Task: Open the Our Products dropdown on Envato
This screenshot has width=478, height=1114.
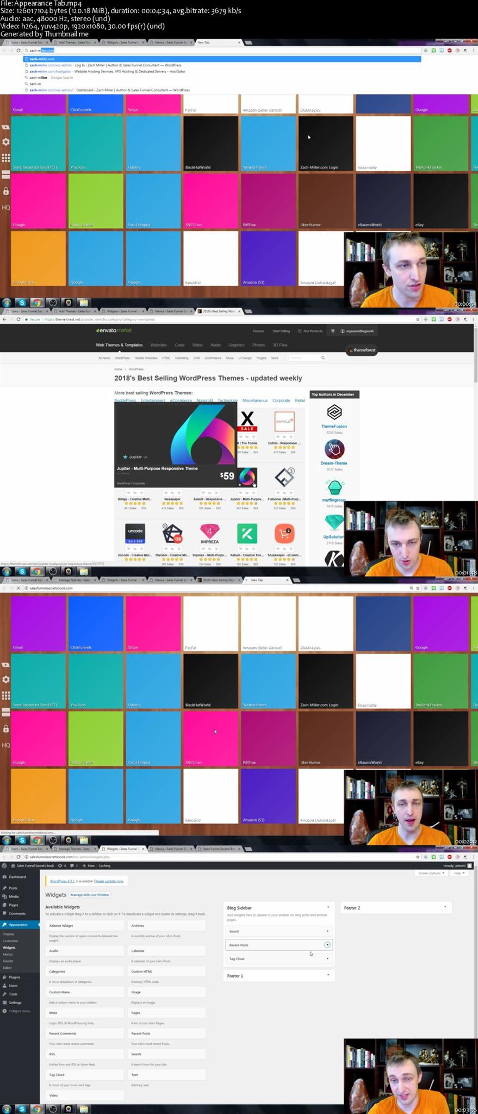Action: [x=311, y=331]
